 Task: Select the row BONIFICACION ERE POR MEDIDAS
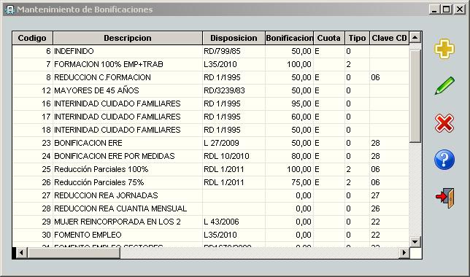coord(211,156)
